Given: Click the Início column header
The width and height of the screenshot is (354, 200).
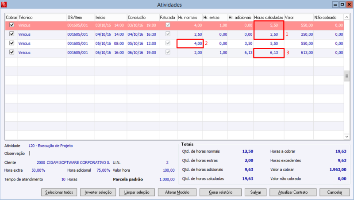Looking at the screenshot, I should point(111,17).
